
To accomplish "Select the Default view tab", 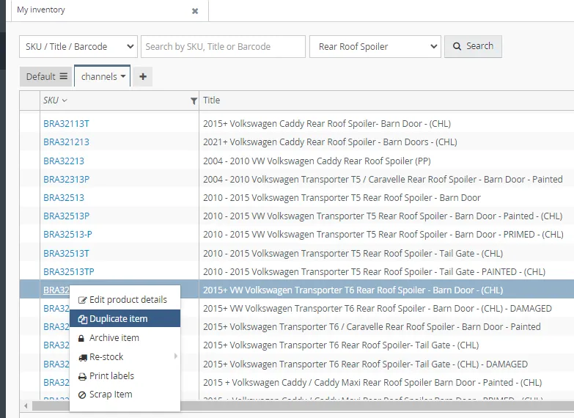I will tap(45, 76).
